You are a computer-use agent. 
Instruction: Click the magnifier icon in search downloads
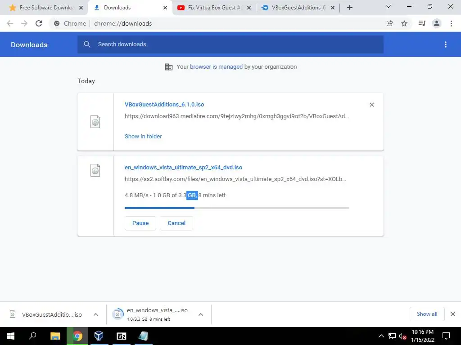[87, 44]
